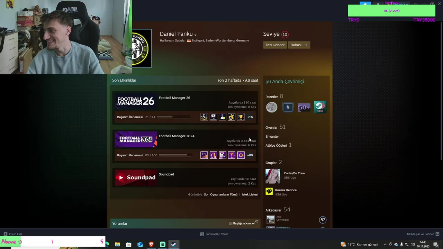Screen dimensions: 443x249
Task: Open Kozmik Karınca group name
Action: pyautogui.click(x=286, y=190)
